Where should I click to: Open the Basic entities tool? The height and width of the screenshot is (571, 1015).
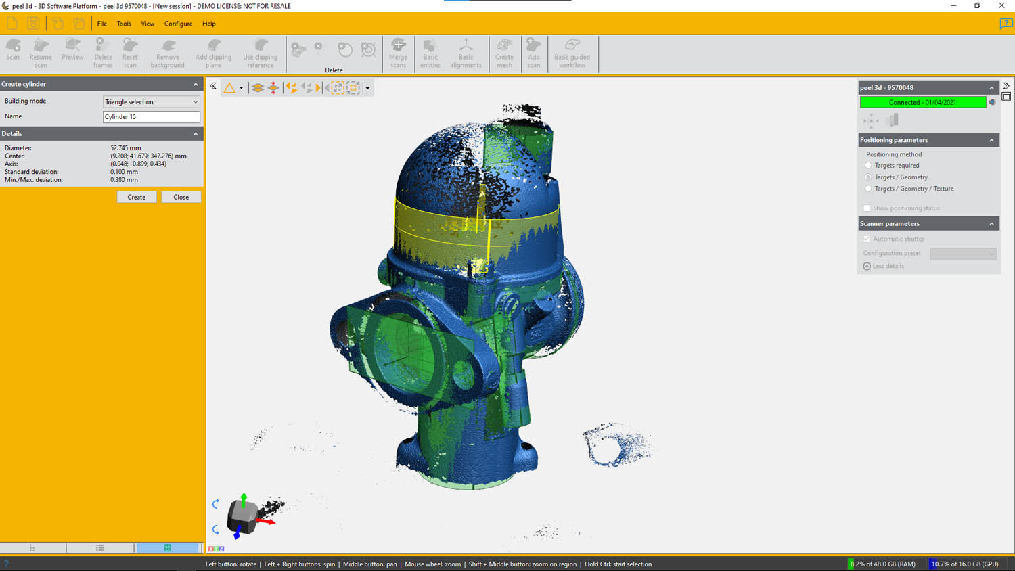click(x=430, y=52)
